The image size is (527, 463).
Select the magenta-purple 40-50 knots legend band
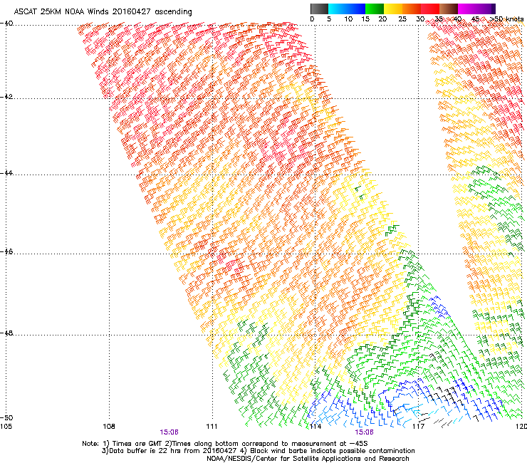click(x=476, y=9)
